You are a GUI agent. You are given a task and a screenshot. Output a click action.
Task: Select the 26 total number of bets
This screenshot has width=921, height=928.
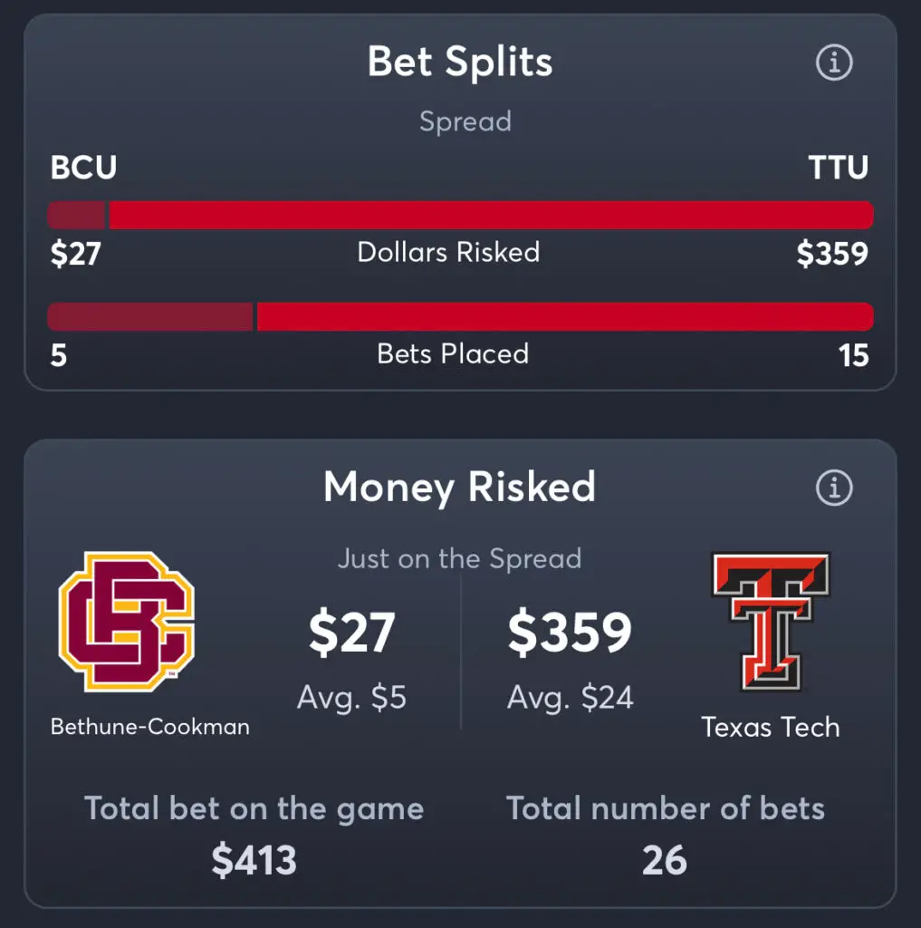(665, 860)
